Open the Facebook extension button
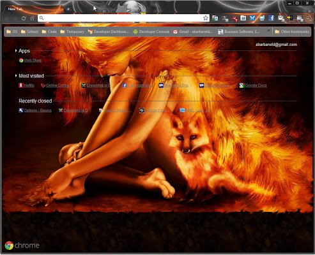This screenshot has width=315, height=255. (x=271, y=18)
